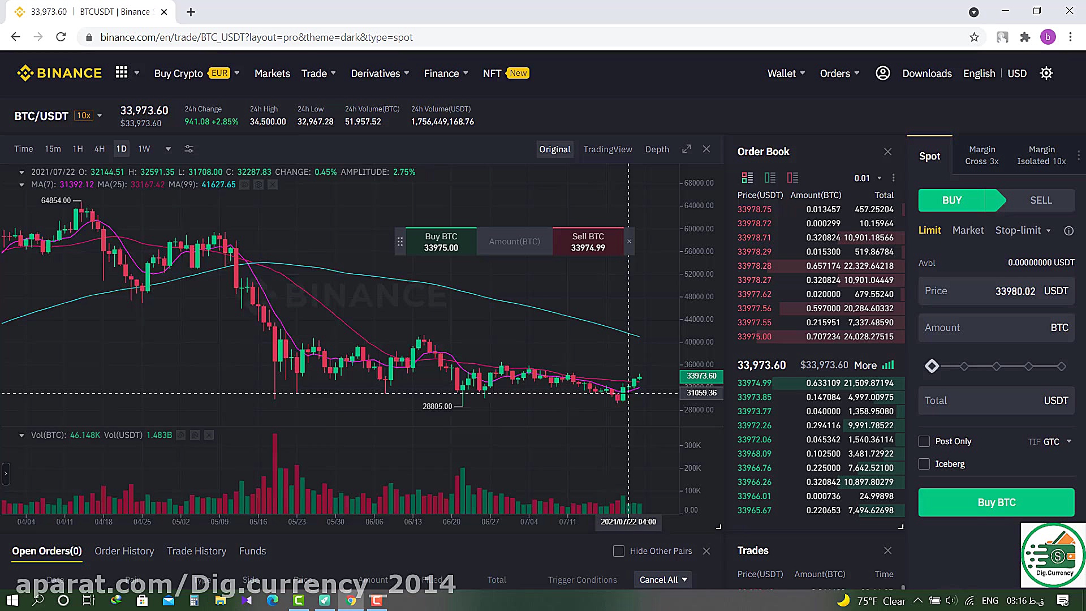This screenshot has width=1086, height=611.
Task: Open File Explorer from taskbar
Action: (220, 600)
